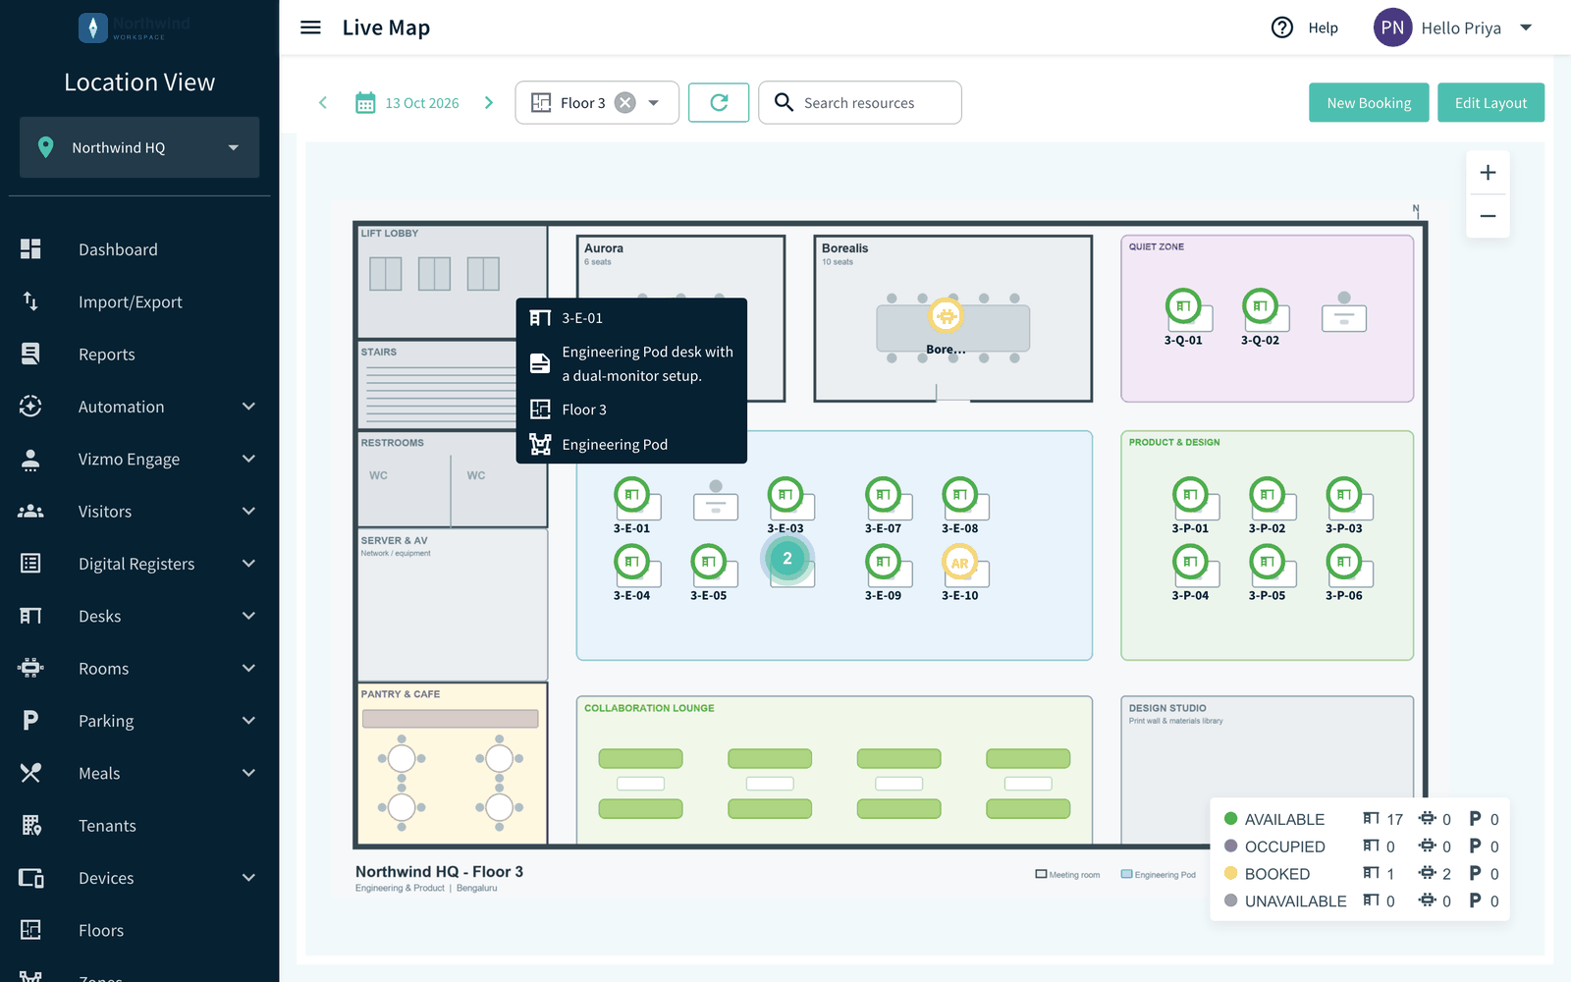Select booked desk 3-E-10 marker

[x=959, y=563]
